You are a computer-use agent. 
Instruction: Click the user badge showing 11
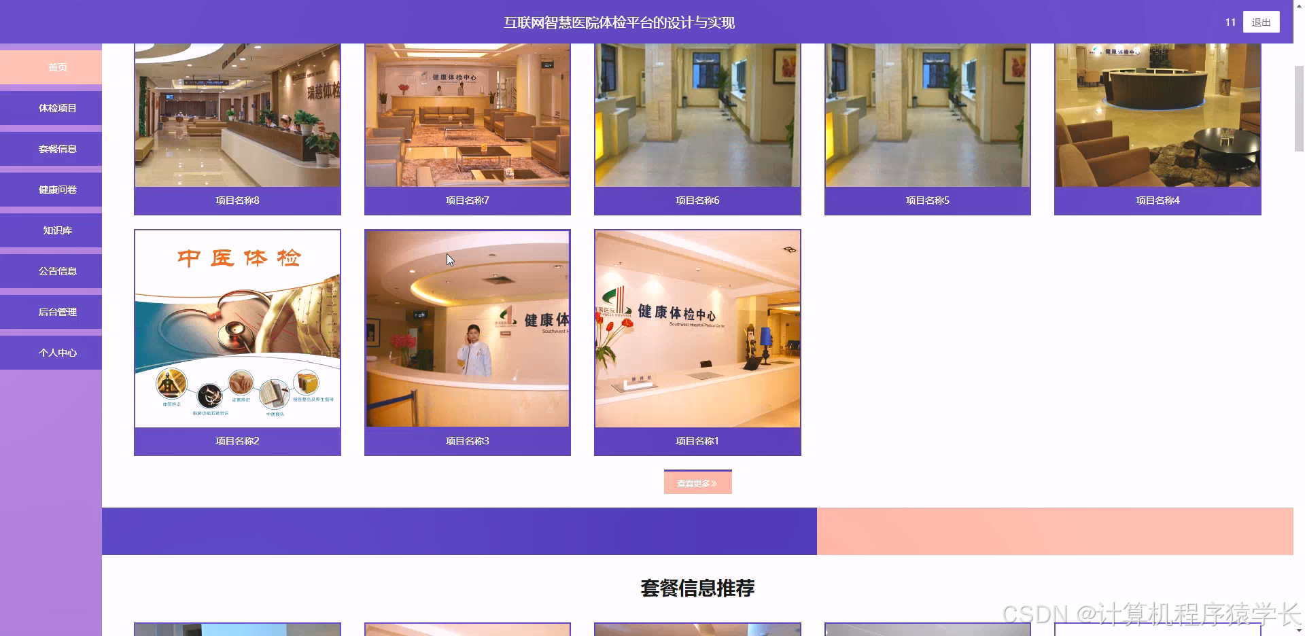pyautogui.click(x=1230, y=22)
